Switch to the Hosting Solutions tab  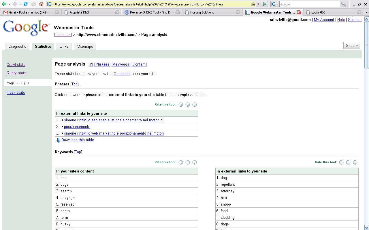[x=212, y=12]
